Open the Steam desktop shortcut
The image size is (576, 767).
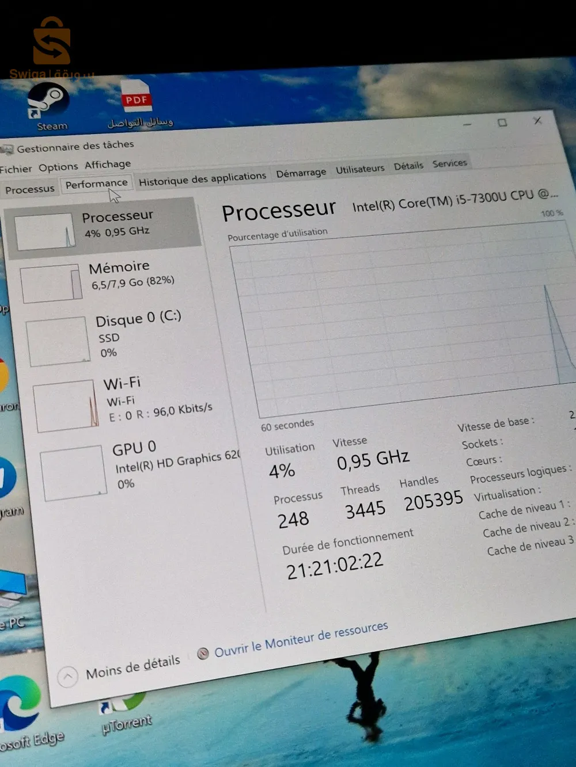pyautogui.click(x=50, y=106)
